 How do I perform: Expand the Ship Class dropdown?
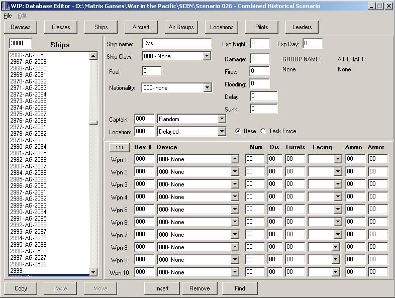coord(207,56)
